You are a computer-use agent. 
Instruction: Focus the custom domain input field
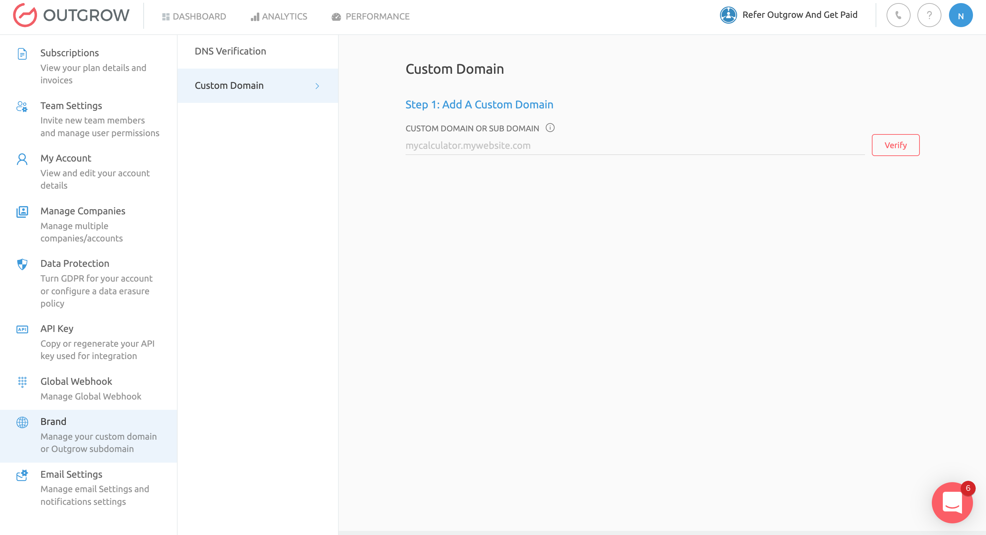tap(634, 145)
